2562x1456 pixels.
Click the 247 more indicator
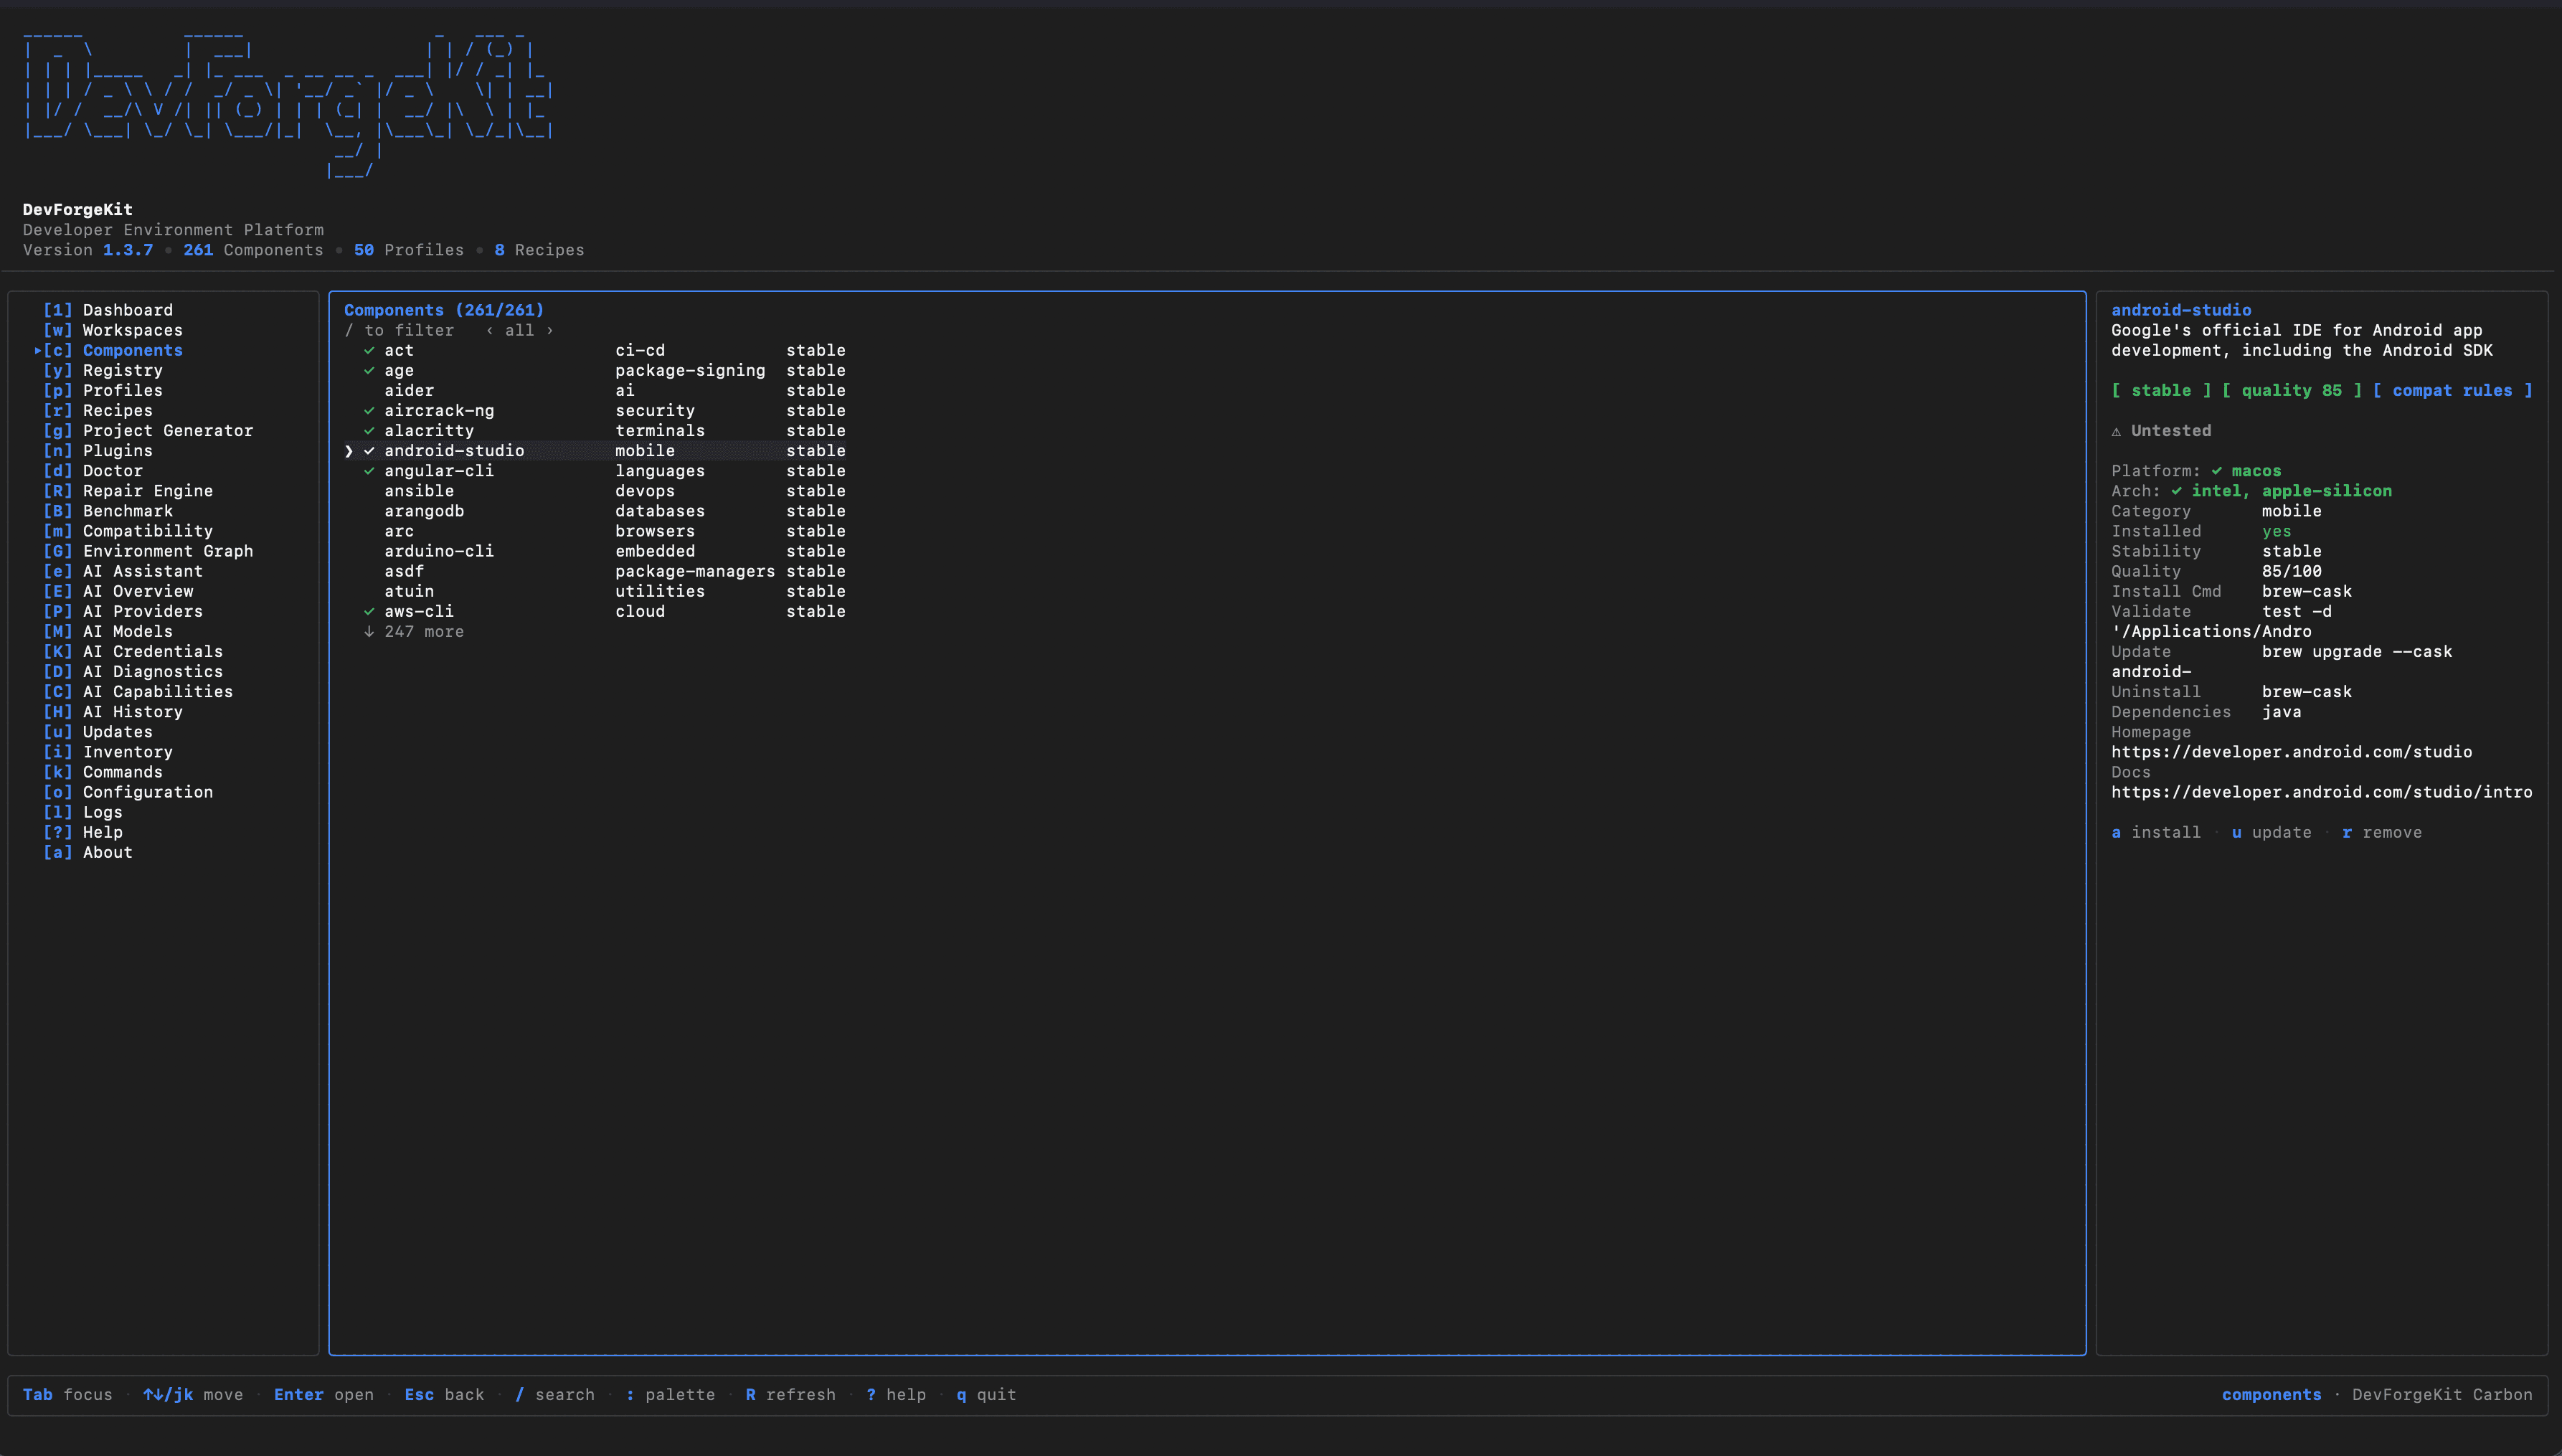pos(414,631)
